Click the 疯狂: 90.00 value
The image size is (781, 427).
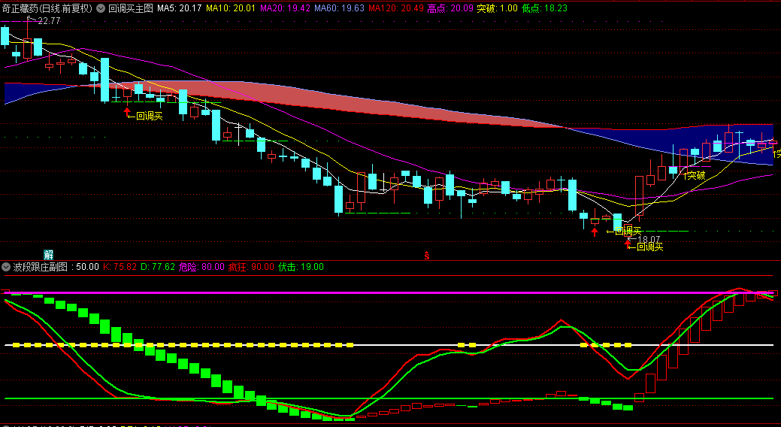click(x=251, y=267)
